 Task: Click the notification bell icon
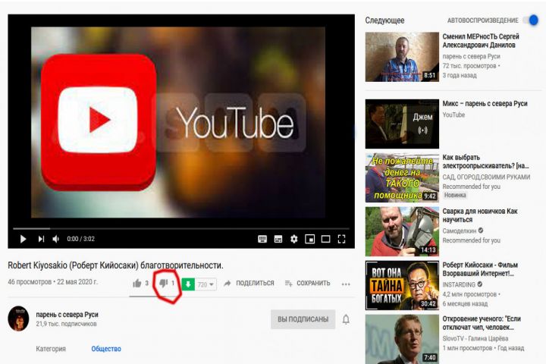tap(346, 319)
